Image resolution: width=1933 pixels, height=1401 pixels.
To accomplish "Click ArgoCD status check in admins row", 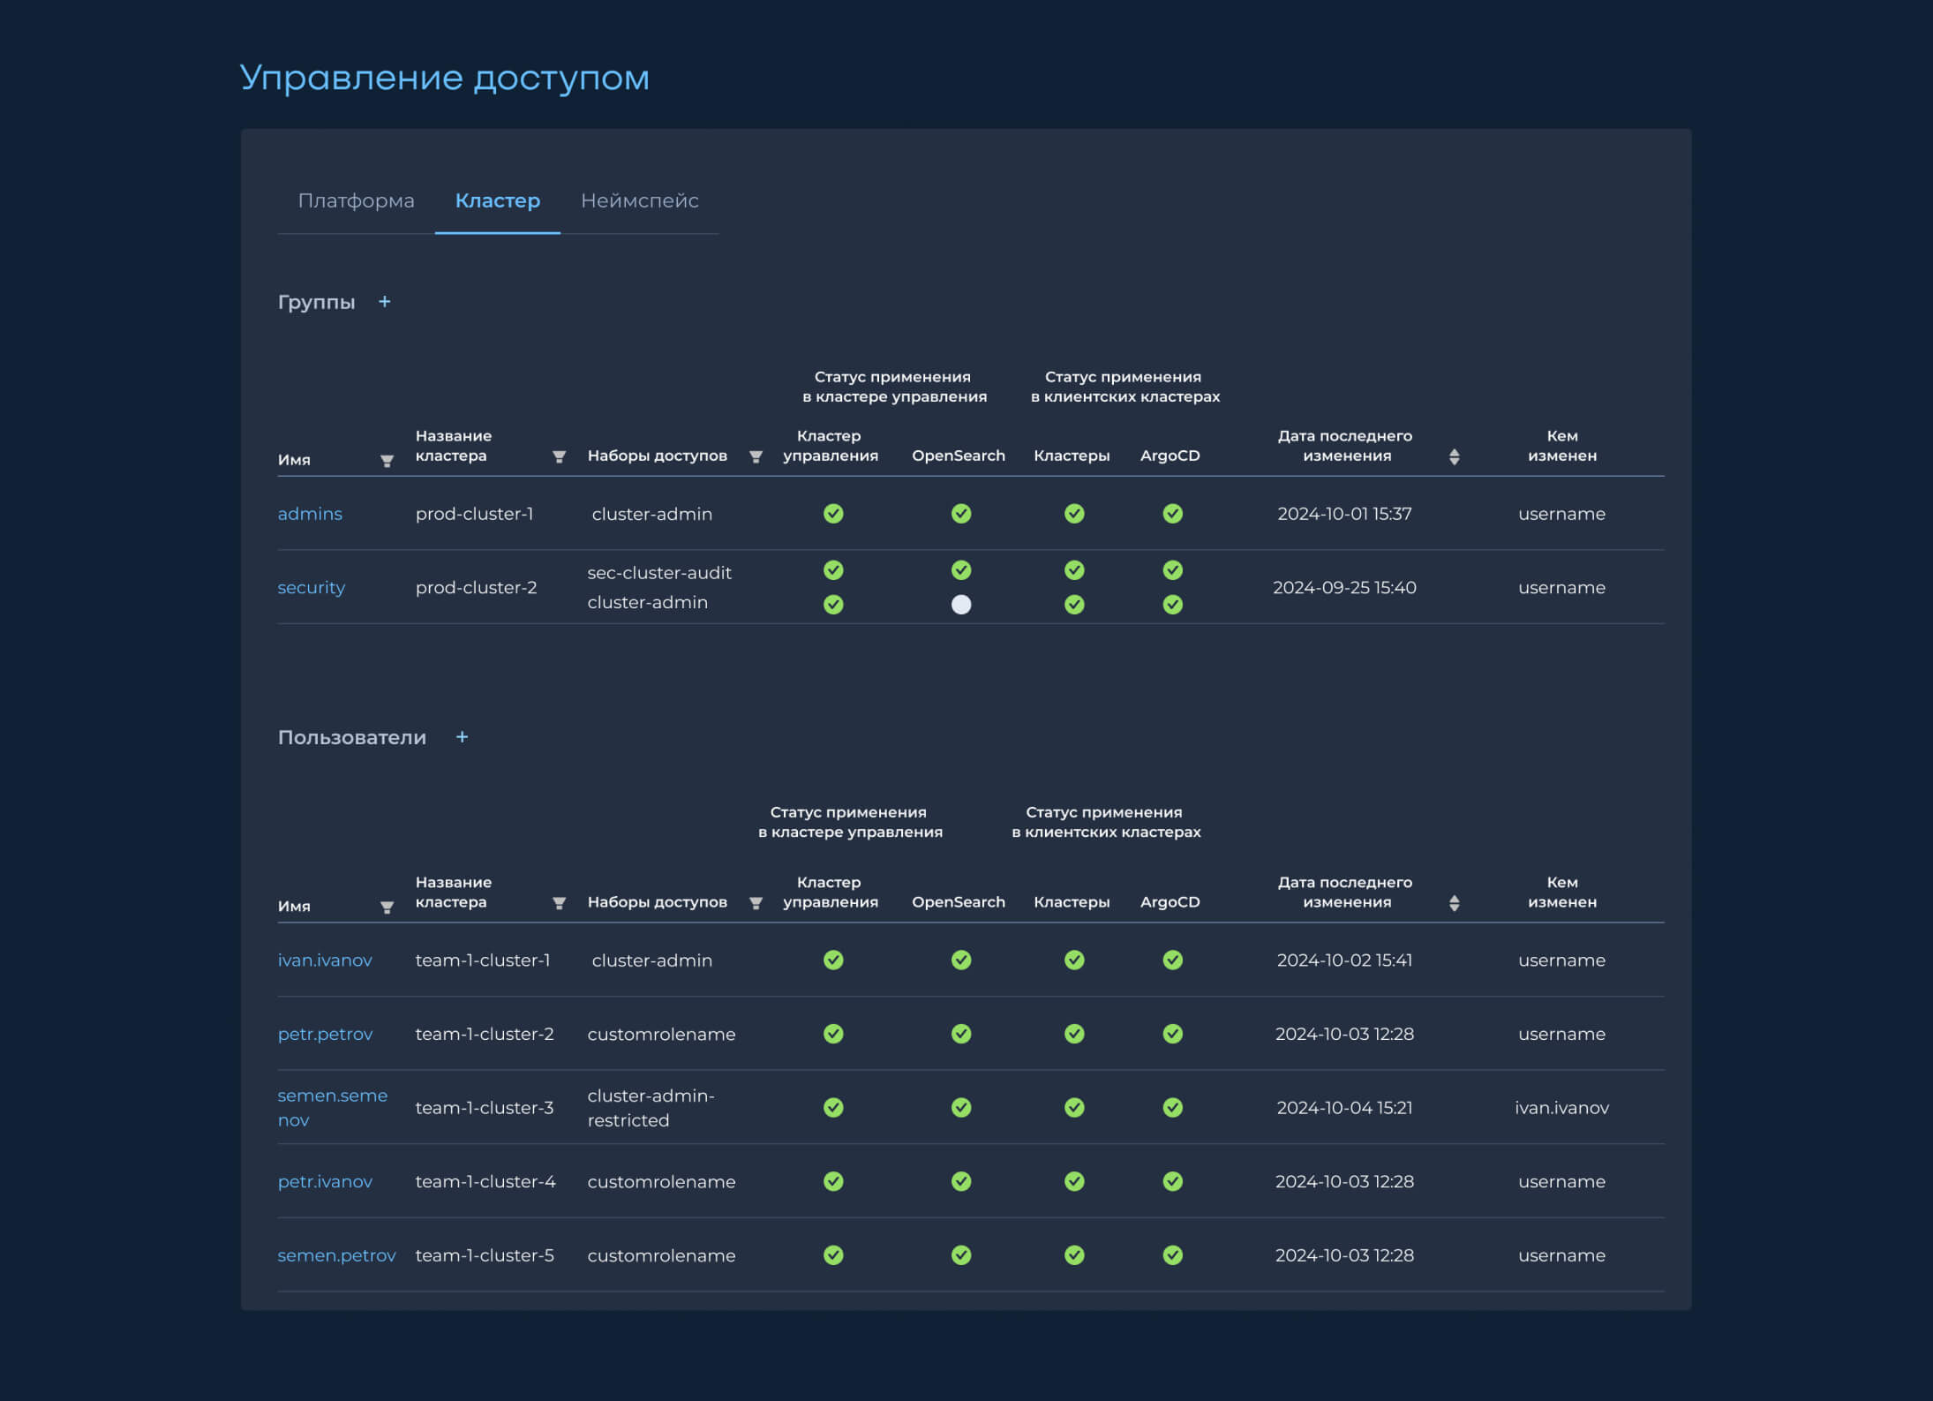I will click(1172, 514).
